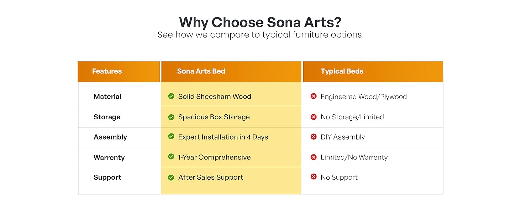Screen dimensions: 521x213
Task: Click the Support row label
Action: (x=107, y=177)
